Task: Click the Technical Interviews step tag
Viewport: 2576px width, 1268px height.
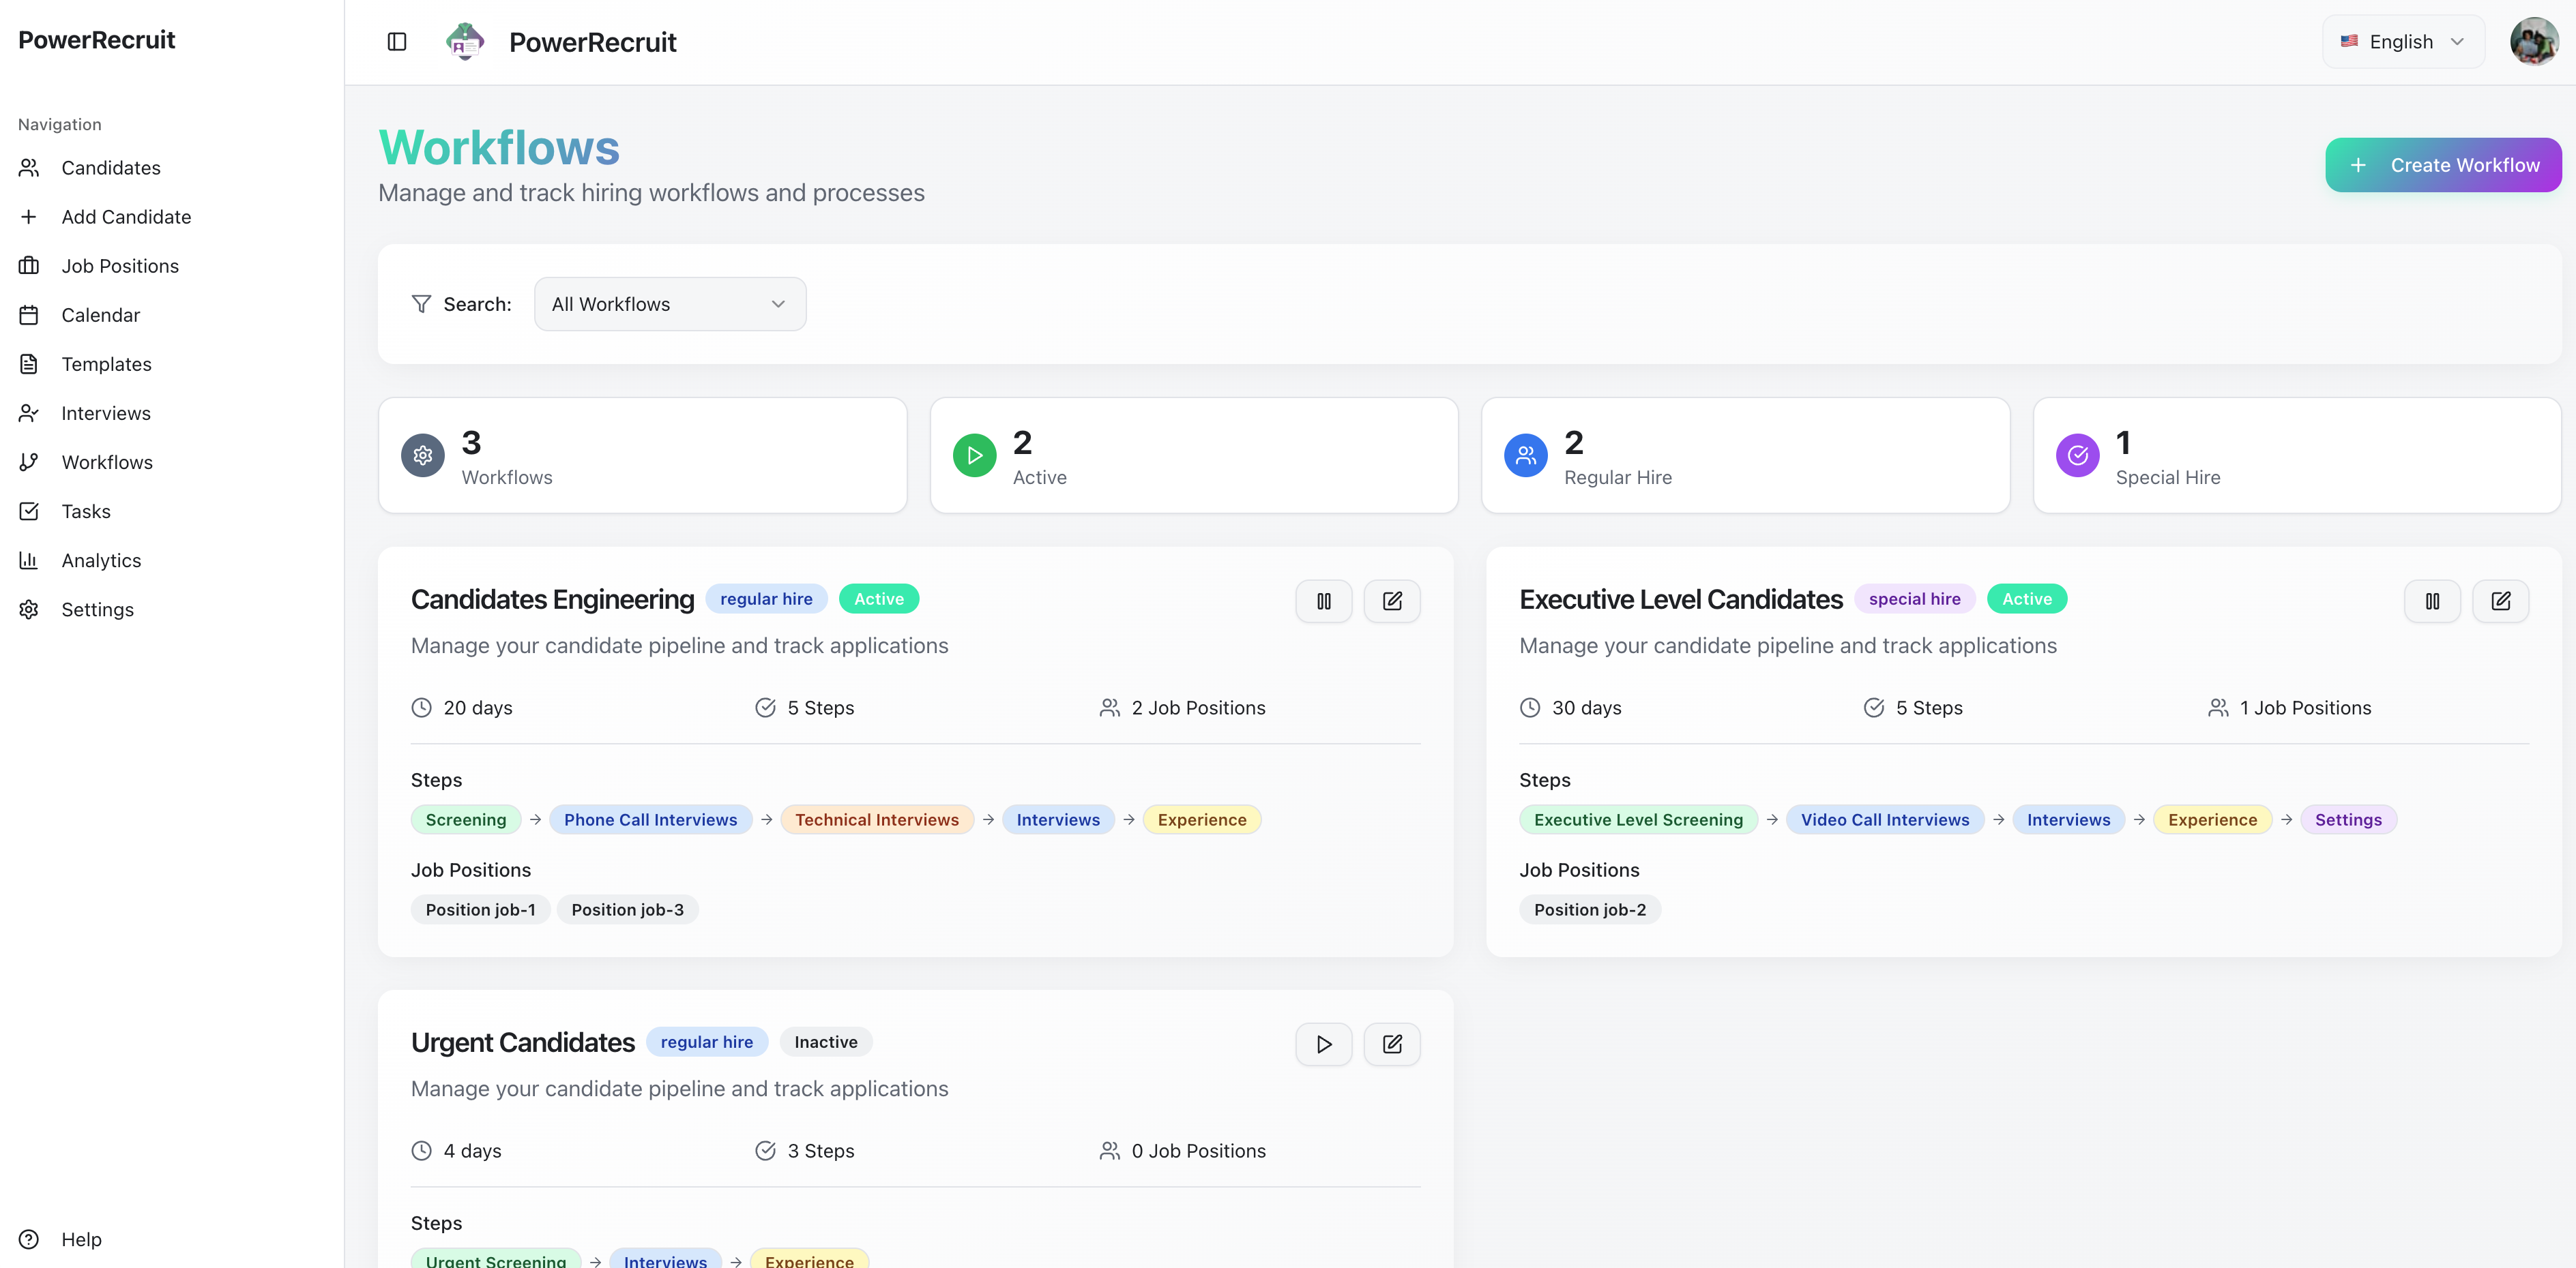Action: pyautogui.click(x=876, y=819)
